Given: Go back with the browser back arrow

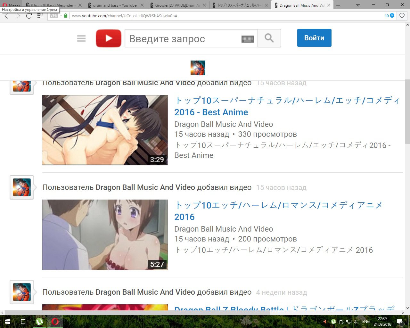Looking at the screenshot, I should point(6,16).
